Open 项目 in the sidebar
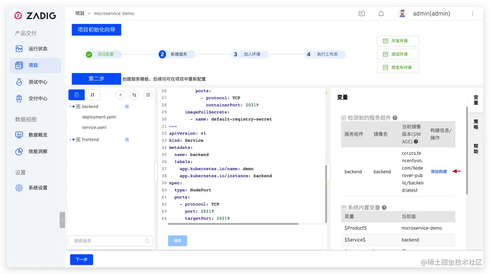 click(x=35, y=65)
